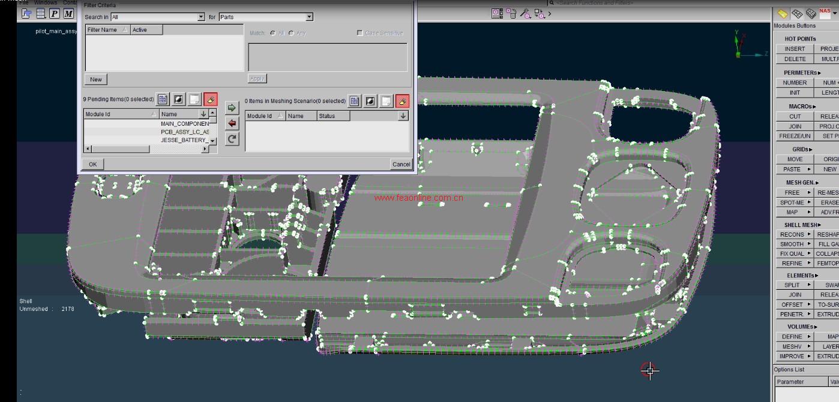Select the Match Any radio button
The image size is (839, 402).
[291, 33]
